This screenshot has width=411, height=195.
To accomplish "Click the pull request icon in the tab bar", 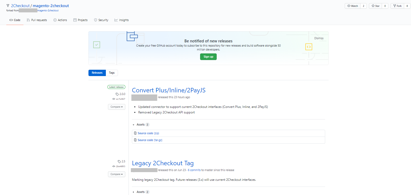I will (28, 20).
